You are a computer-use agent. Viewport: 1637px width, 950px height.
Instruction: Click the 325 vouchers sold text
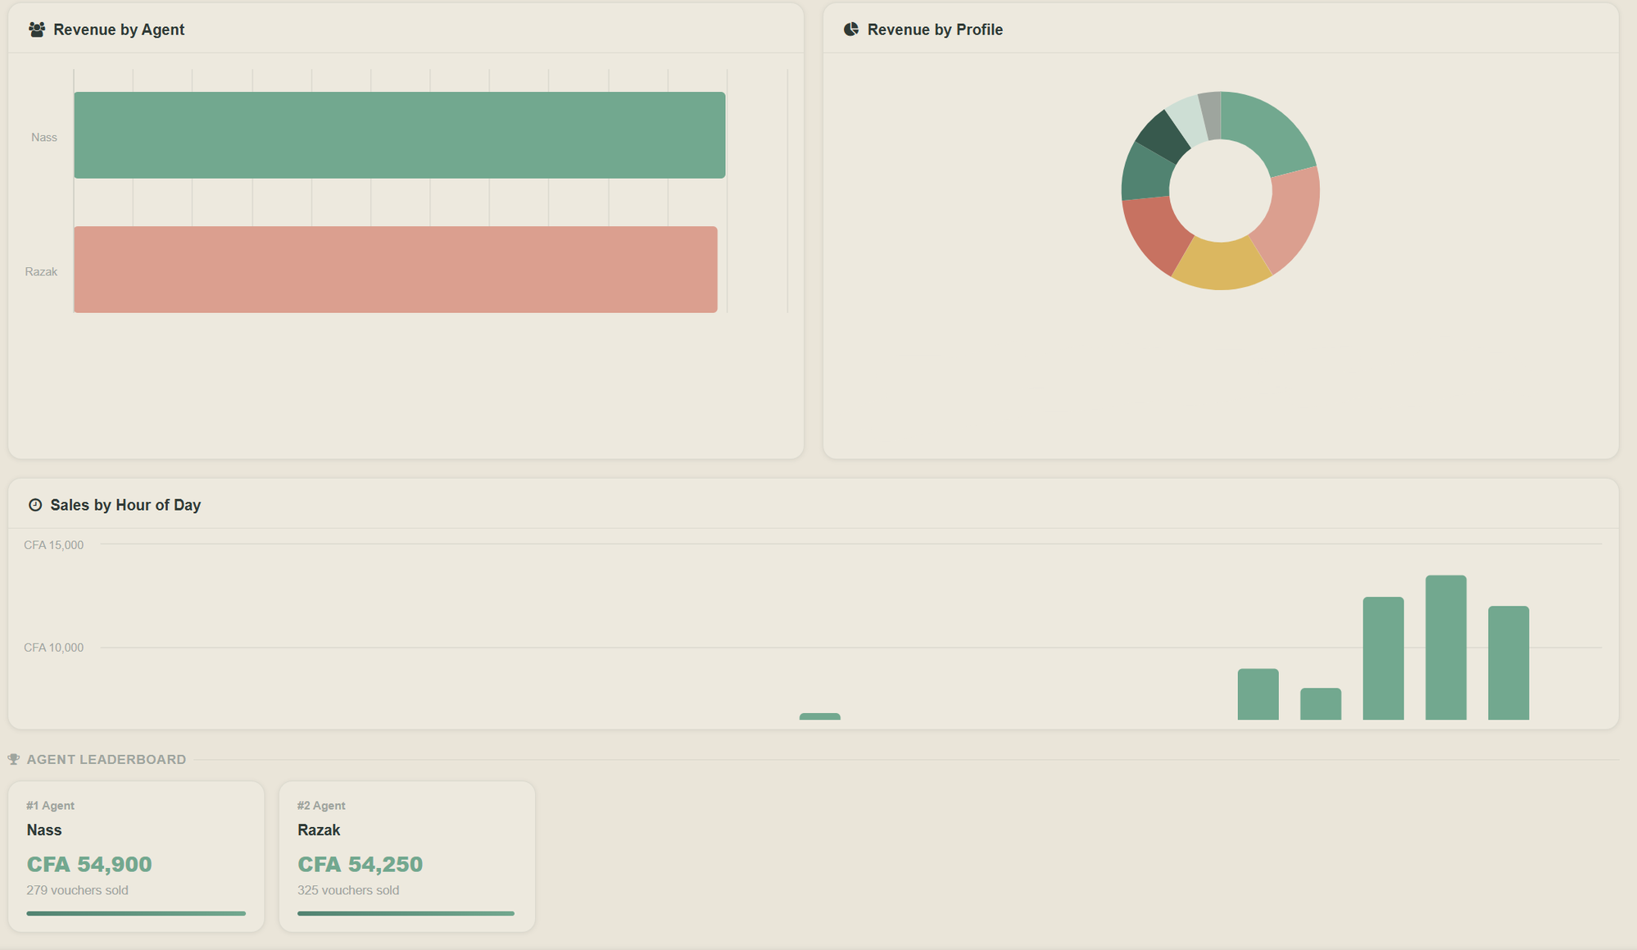[348, 890]
